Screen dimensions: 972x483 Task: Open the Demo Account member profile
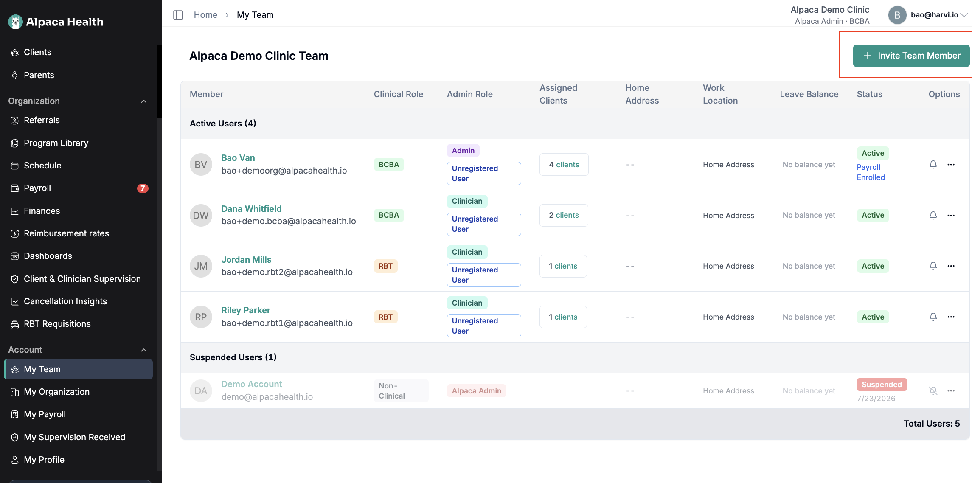pos(252,384)
